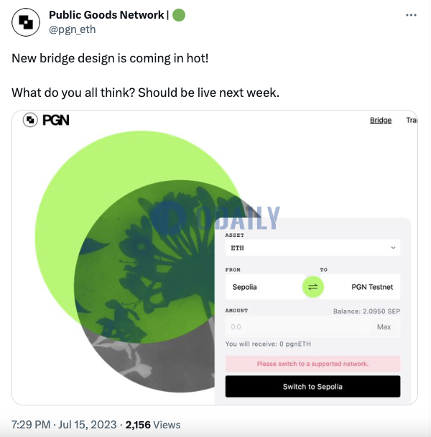Click the green circle emoji beside the account name

179,15
